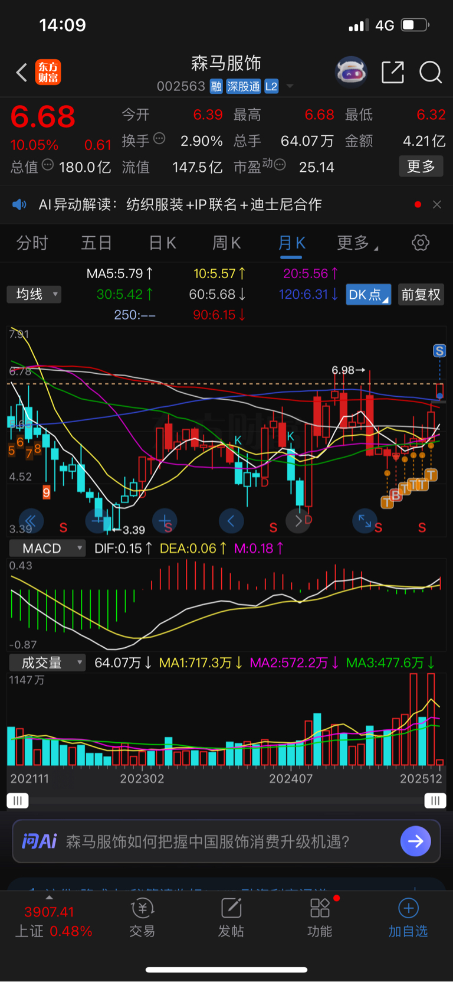This screenshot has height=982, width=453.
Task: Move chart left with arrow icon
Action: [231, 521]
